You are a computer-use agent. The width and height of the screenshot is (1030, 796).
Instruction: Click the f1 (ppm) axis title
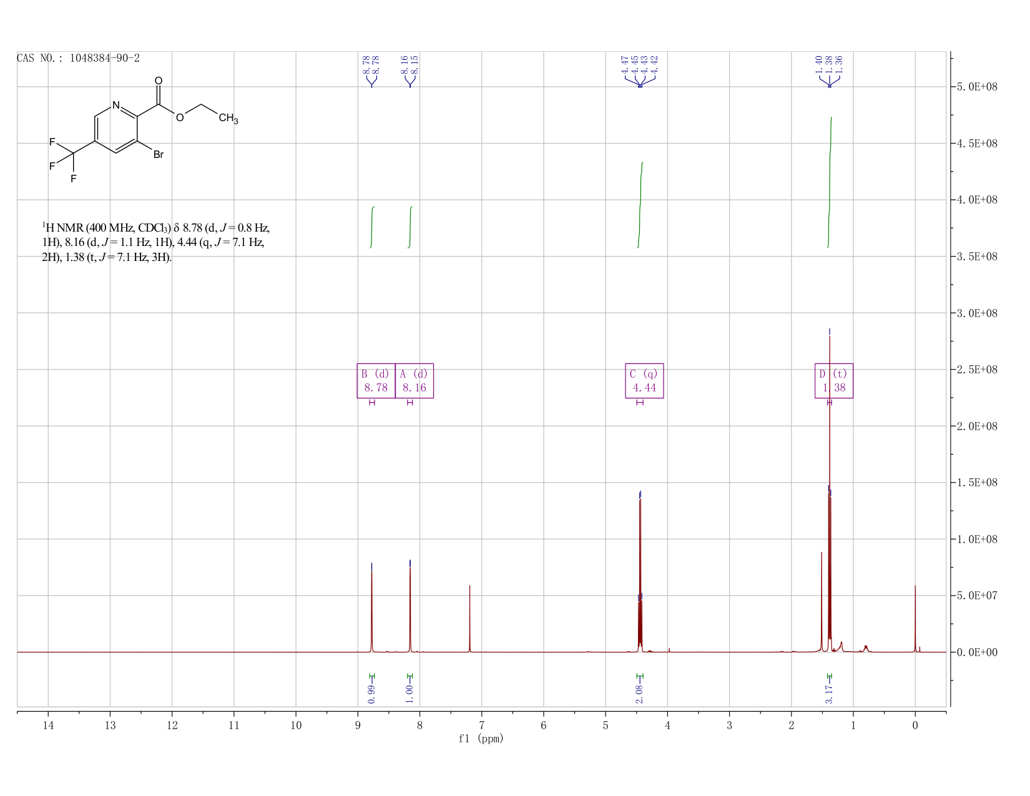tap(481, 739)
